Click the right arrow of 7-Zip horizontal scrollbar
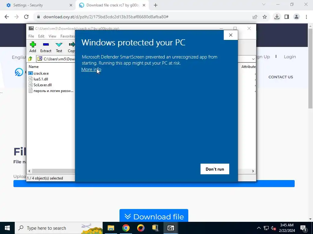 [253, 171]
